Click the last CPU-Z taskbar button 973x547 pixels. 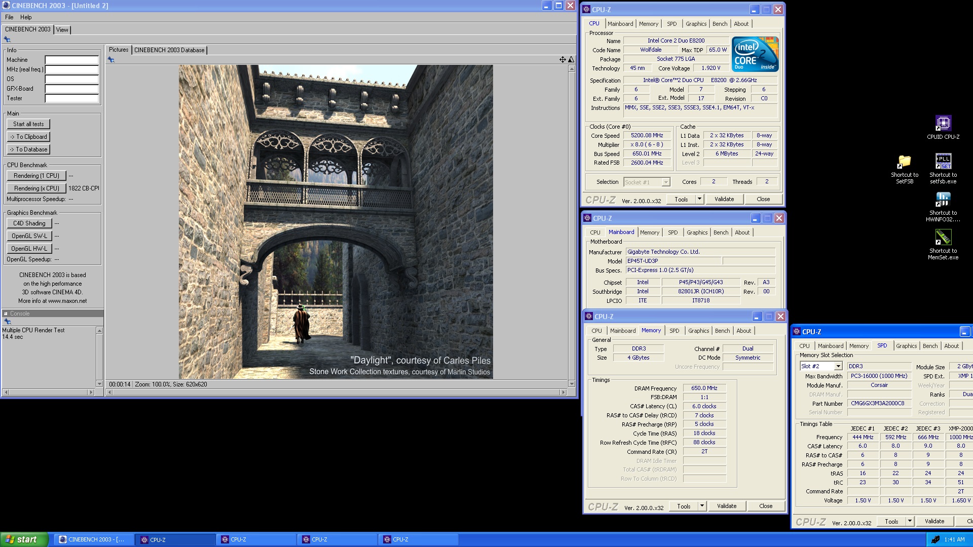click(x=418, y=539)
